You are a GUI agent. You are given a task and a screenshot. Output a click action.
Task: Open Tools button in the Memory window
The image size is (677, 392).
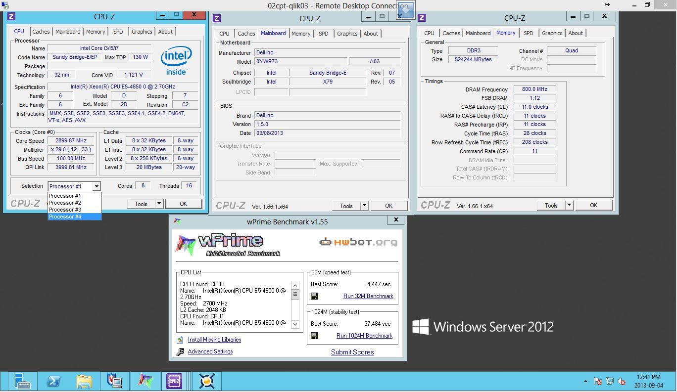click(x=551, y=205)
